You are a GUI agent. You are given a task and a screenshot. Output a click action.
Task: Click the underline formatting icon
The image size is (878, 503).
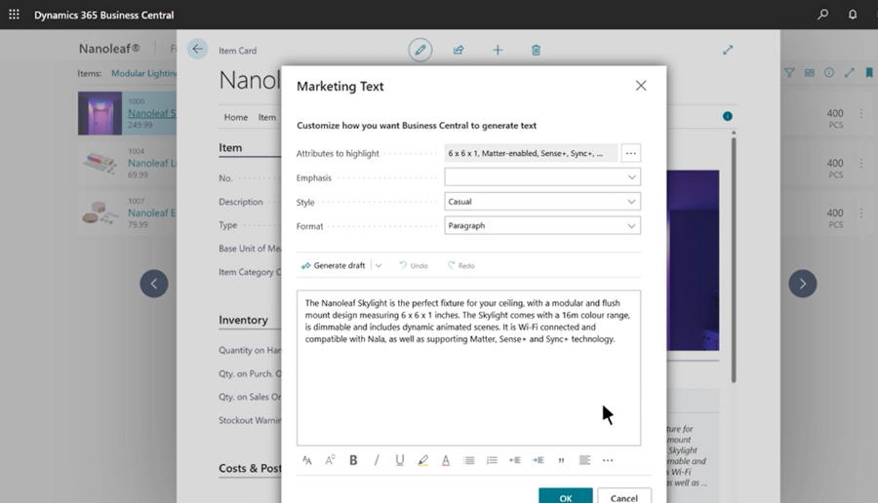pos(400,460)
